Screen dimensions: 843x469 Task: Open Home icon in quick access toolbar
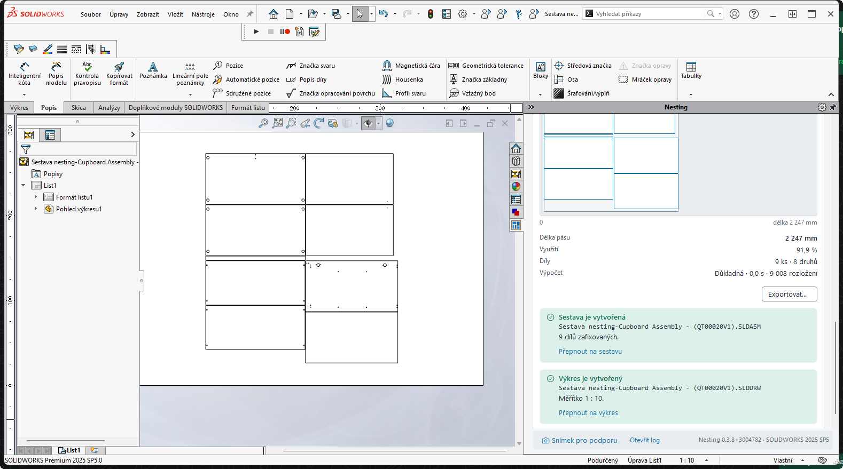[274, 14]
